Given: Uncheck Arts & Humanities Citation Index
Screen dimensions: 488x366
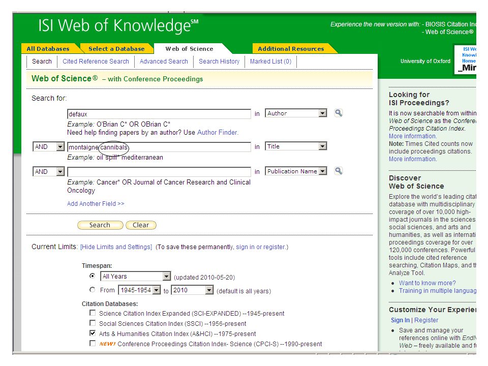Looking at the screenshot, I should click(93, 333).
